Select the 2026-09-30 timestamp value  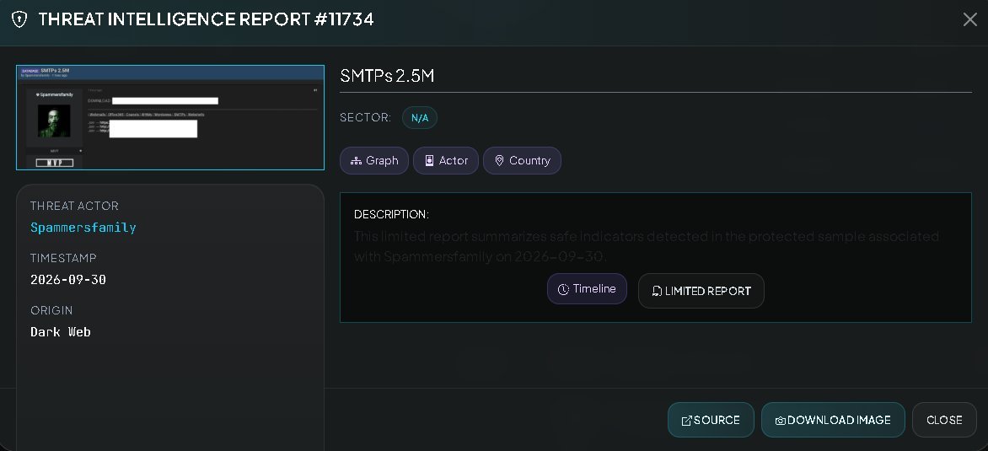coord(68,280)
